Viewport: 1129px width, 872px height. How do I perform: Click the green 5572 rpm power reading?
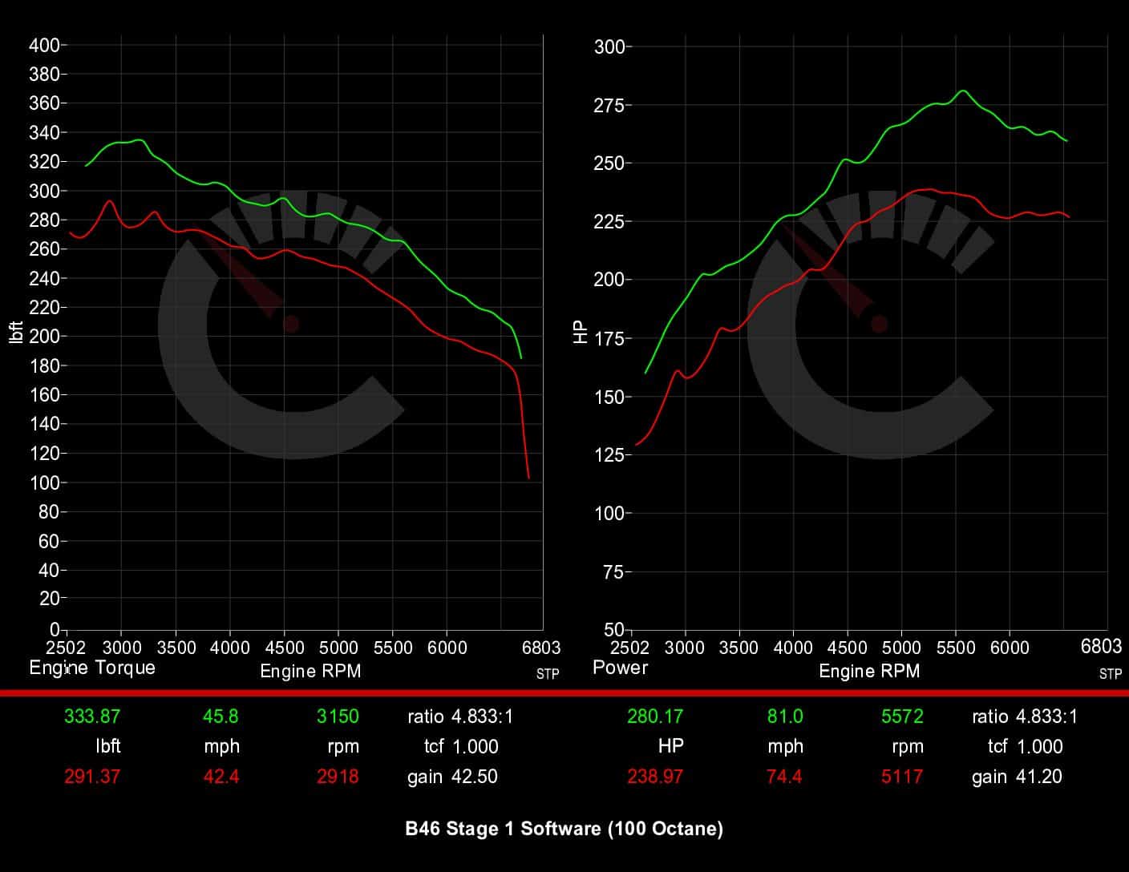coord(902,717)
